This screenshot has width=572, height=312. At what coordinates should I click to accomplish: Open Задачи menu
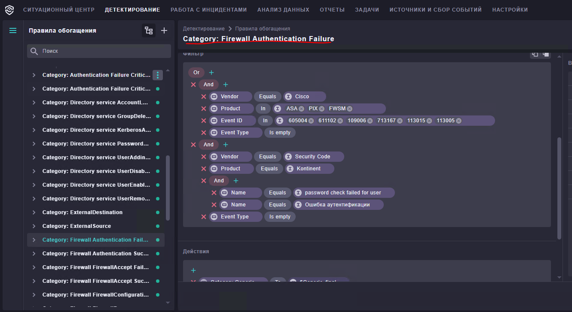pyautogui.click(x=367, y=10)
